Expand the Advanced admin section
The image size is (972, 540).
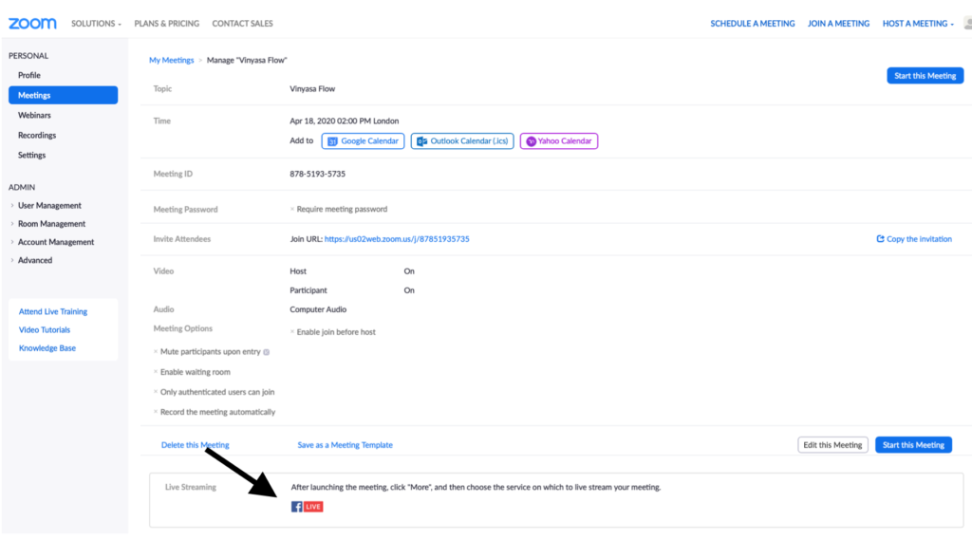click(x=35, y=260)
